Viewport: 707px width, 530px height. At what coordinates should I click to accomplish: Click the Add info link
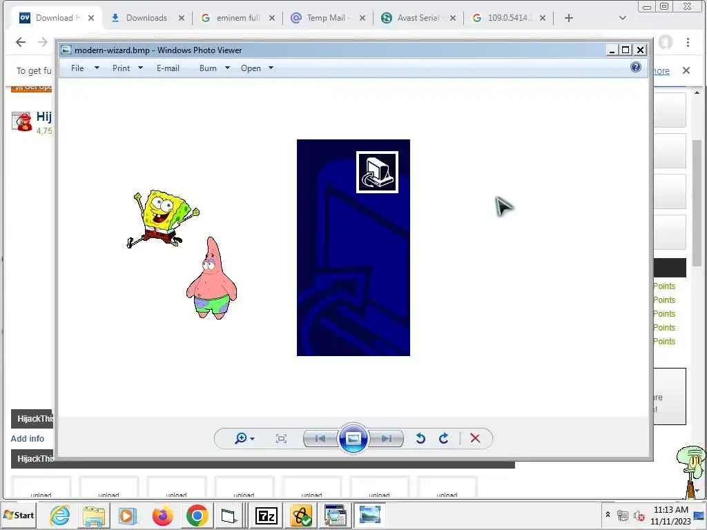click(x=28, y=438)
